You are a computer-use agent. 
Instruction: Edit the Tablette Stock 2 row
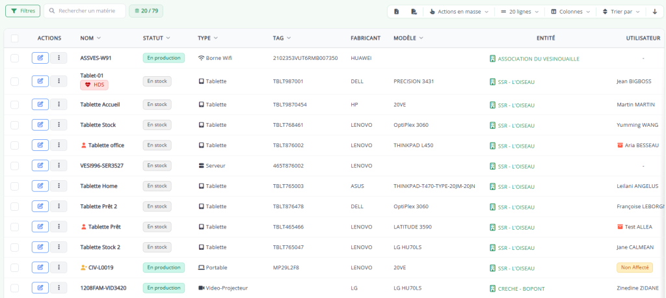pyautogui.click(x=40, y=247)
